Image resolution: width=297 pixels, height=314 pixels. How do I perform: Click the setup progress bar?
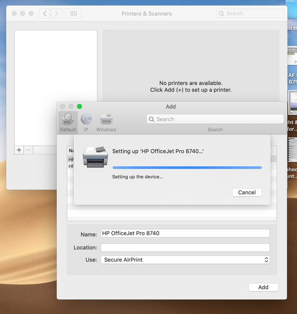(187, 168)
